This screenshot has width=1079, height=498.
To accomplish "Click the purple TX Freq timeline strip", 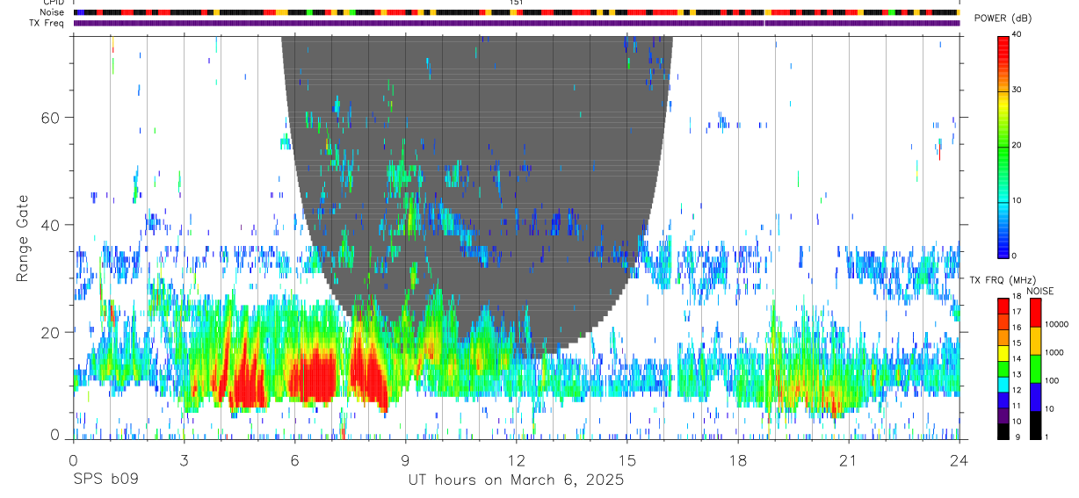I will coord(517,23).
